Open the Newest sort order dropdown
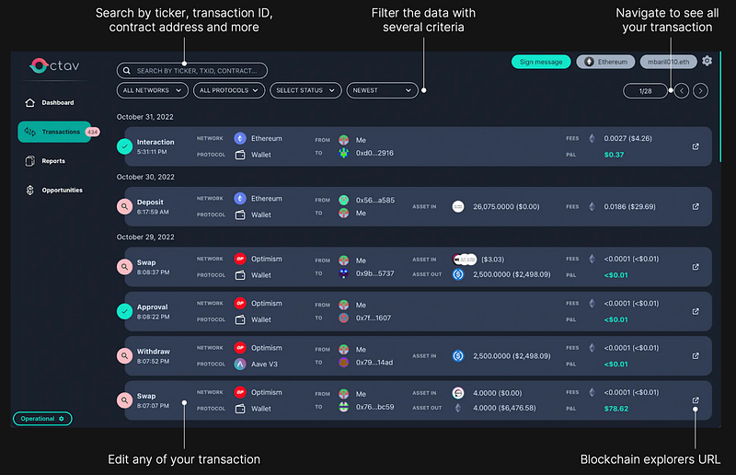Image resolution: width=736 pixels, height=475 pixels. 383,90
